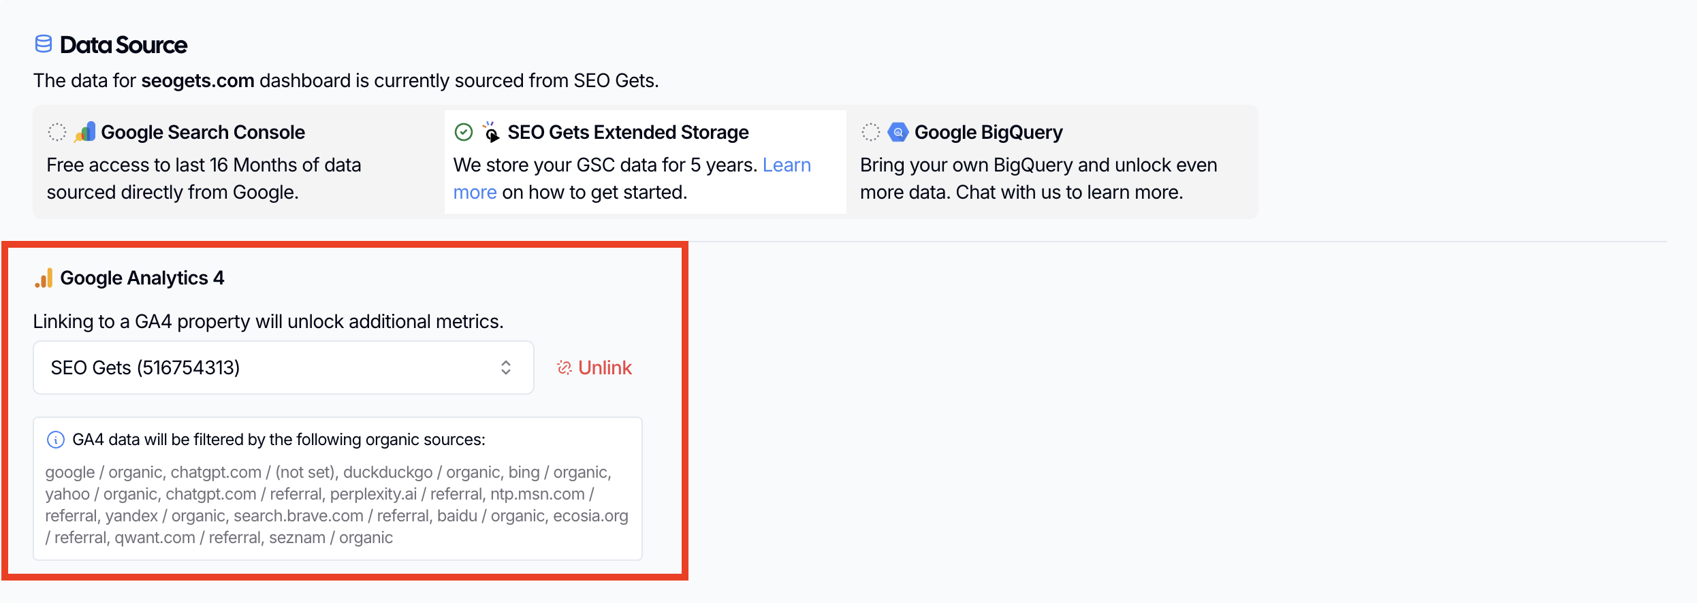Click the Google Search Console logo icon
Viewport: 1697px width, 603px height.
[x=85, y=132]
